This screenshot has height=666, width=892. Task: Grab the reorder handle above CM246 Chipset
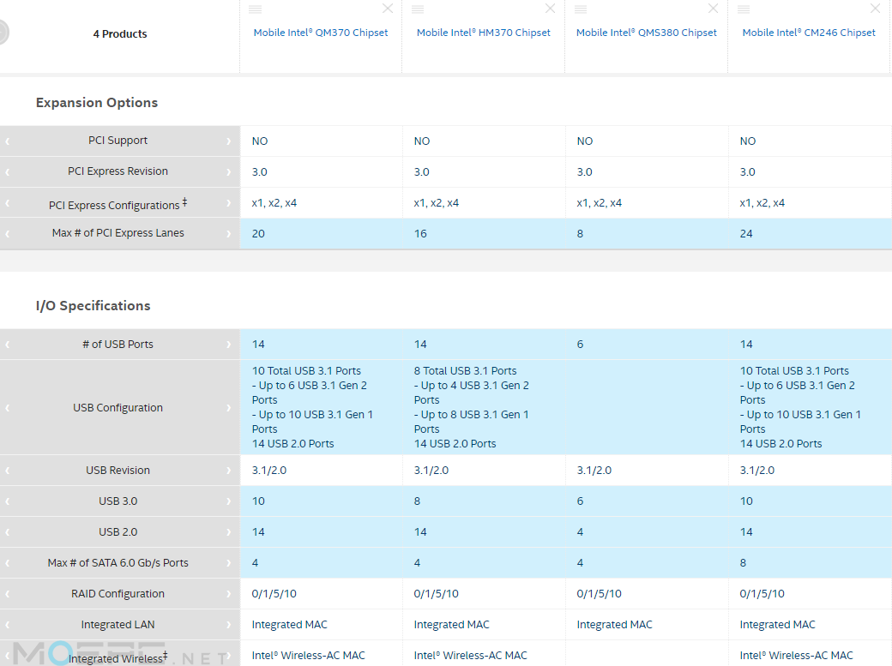point(744,9)
